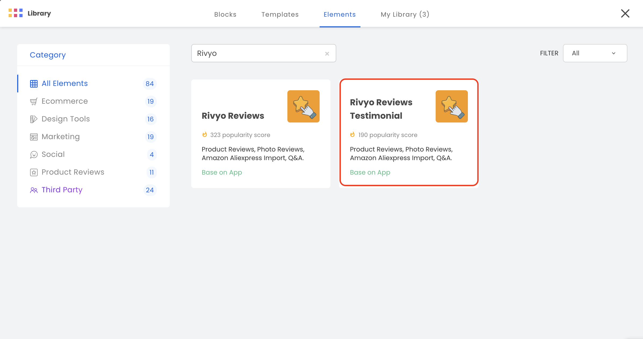The image size is (643, 339).
Task: Click the Rivyo Reviews card title
Action: coord(233,116)
